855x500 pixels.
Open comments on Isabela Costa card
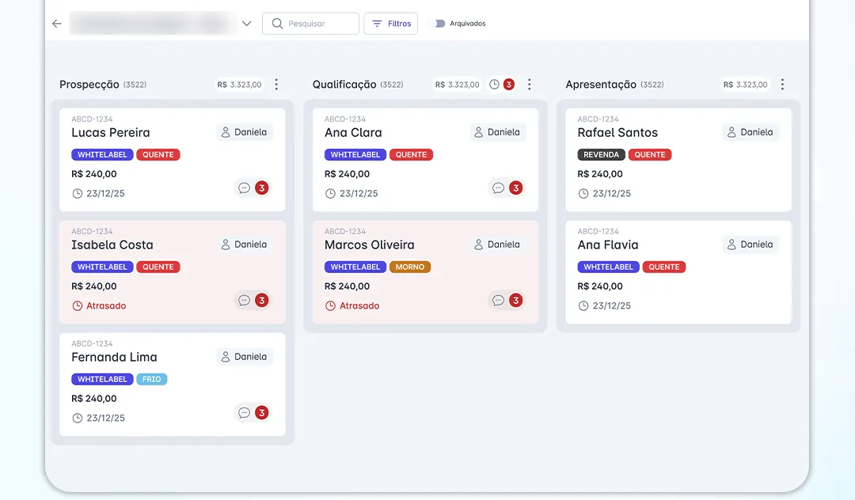tap(253, 300)
